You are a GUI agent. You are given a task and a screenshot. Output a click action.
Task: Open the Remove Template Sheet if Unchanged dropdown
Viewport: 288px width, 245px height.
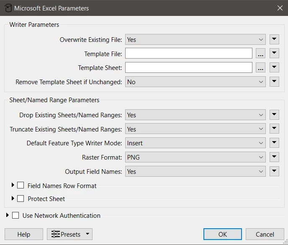pyautogui.click(x=195, y=82)
